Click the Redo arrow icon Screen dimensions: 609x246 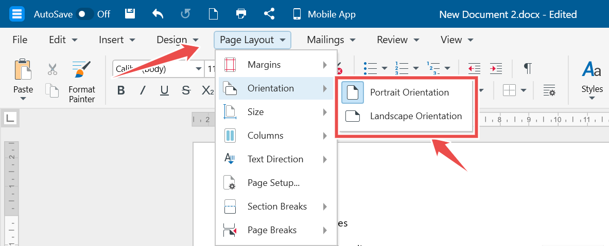point(186,14)
